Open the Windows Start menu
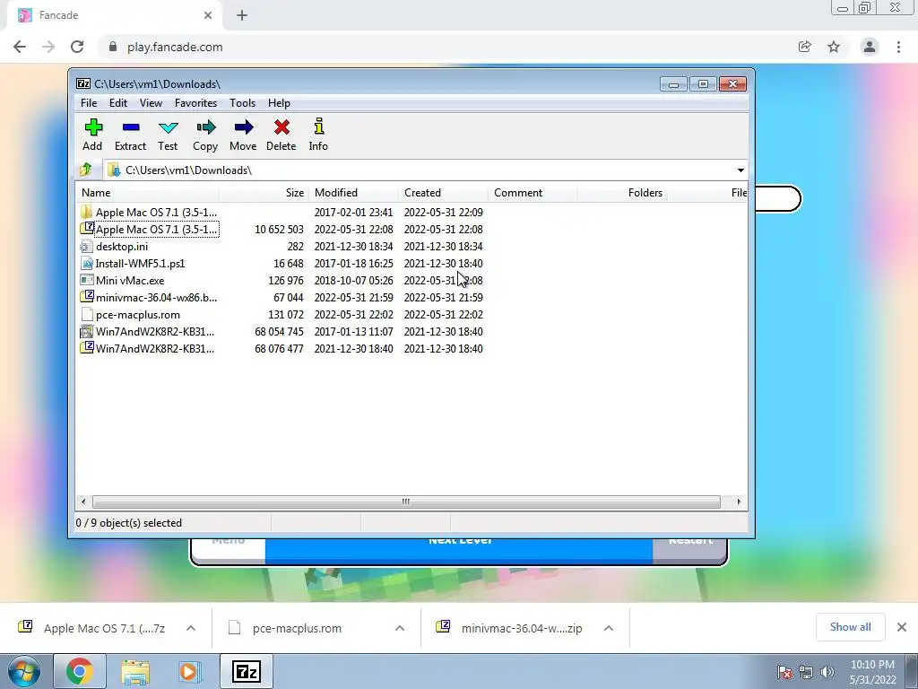 point(24,671)
